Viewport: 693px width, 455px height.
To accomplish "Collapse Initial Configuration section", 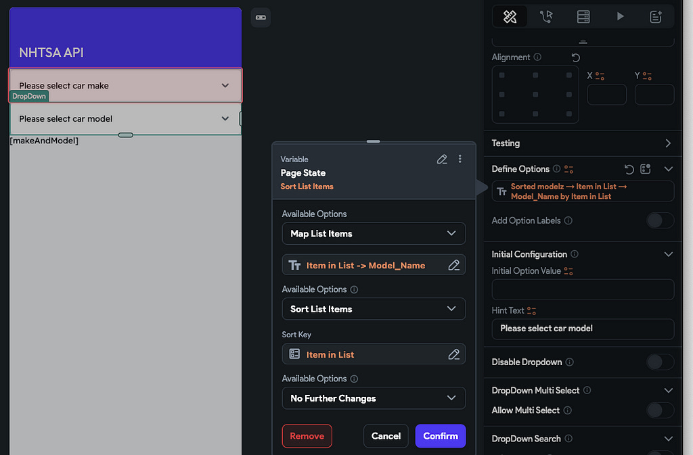I will 668,254.
